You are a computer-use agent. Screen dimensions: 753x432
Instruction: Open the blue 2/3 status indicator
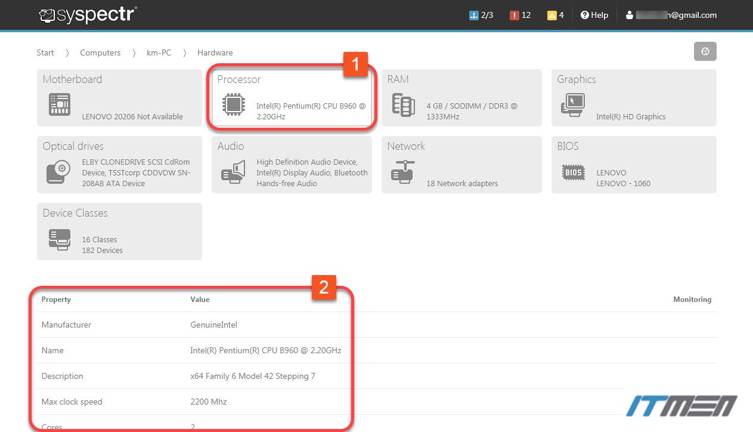pos(482,15)
